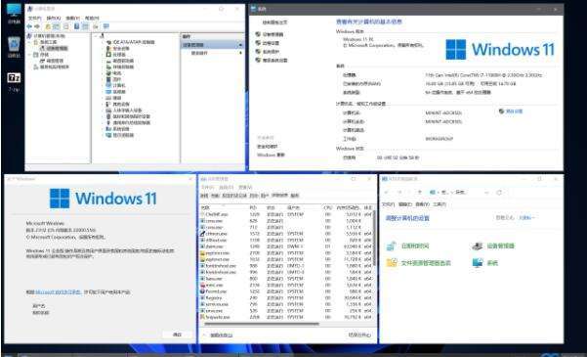Click the up arrow in Control Panel navigation
Screen dimensions: 587x357
(420, 193)
